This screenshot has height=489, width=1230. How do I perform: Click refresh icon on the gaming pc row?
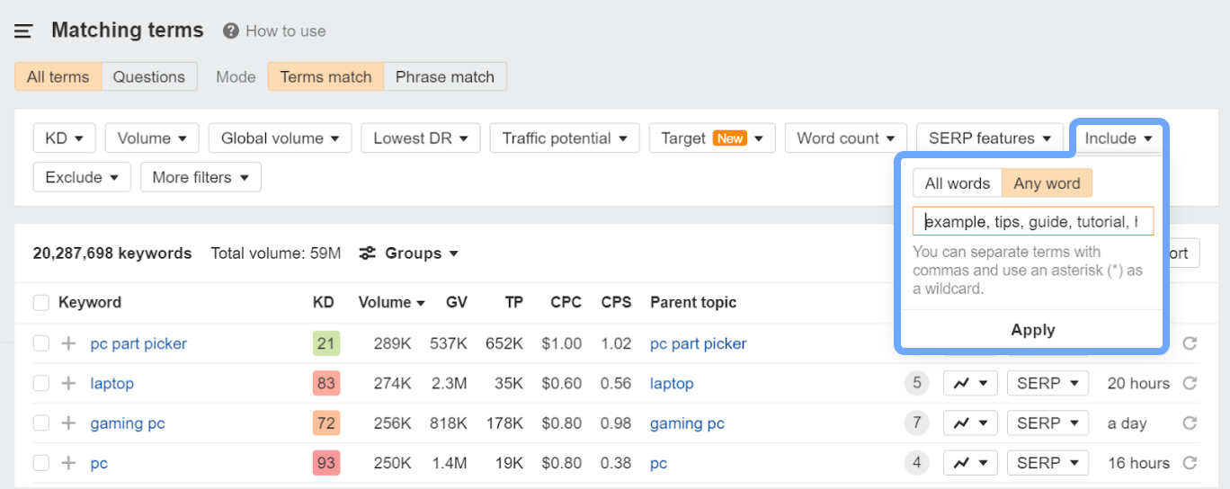pos(1190,423)
